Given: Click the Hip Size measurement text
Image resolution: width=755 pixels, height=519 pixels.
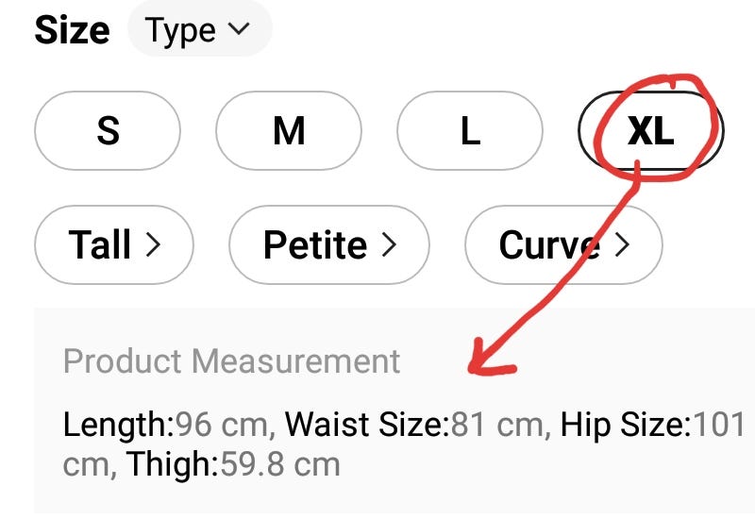Looking at the screenshot, I should (651, 425).
